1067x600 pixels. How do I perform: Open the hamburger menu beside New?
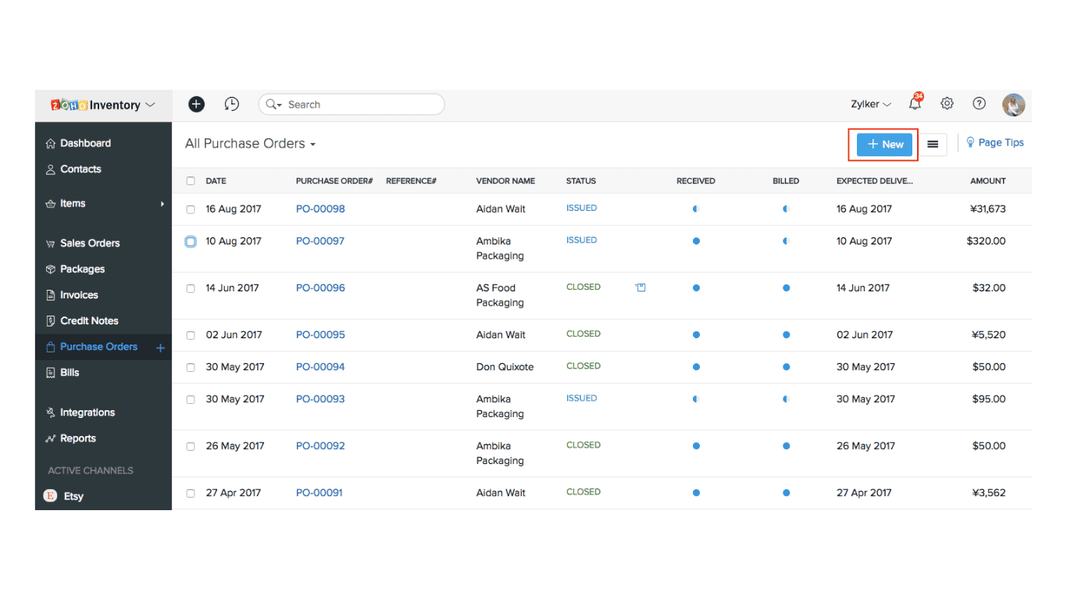[x=933, y=145]
